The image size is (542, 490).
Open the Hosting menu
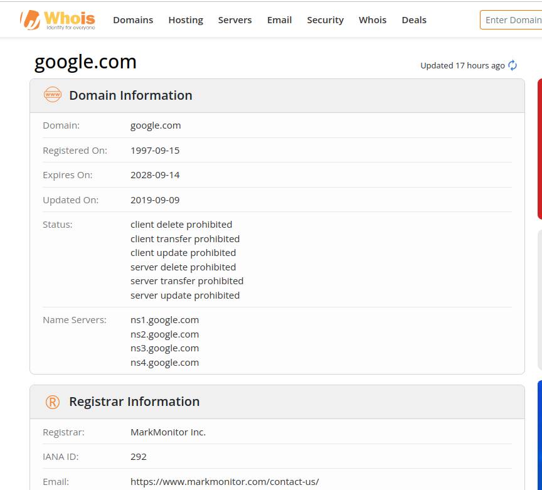(x=186, y=20)
